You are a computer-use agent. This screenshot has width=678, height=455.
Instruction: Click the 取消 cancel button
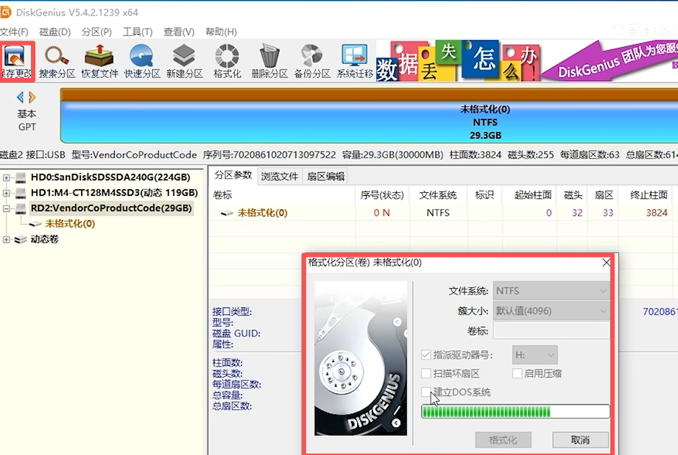580,440
